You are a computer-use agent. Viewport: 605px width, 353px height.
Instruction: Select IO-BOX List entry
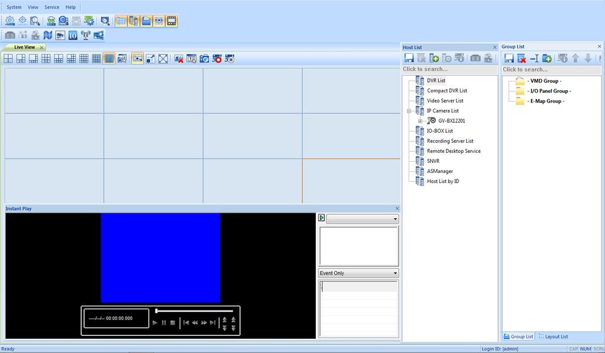click(440, 131)
